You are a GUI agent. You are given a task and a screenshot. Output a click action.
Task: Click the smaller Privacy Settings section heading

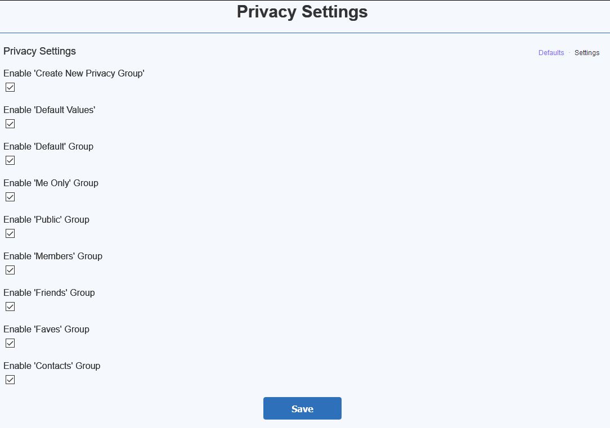[39, 51]
